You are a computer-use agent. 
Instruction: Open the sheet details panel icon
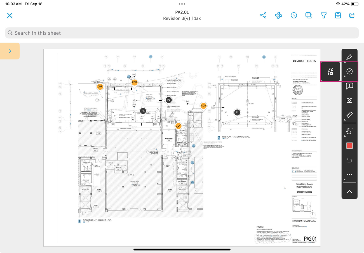pyautogui.click(x=338, y=15)
